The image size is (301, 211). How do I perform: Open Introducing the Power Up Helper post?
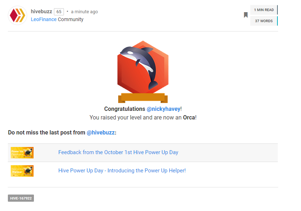122,171
